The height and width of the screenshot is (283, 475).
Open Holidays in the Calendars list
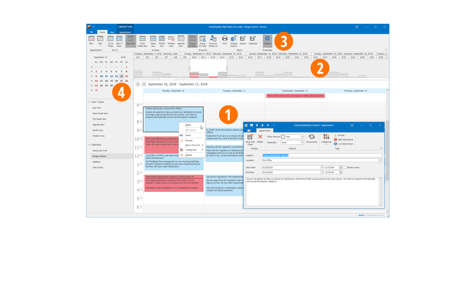tap(97, 162)
